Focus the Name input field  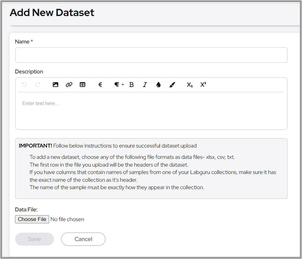coord(151,55)
